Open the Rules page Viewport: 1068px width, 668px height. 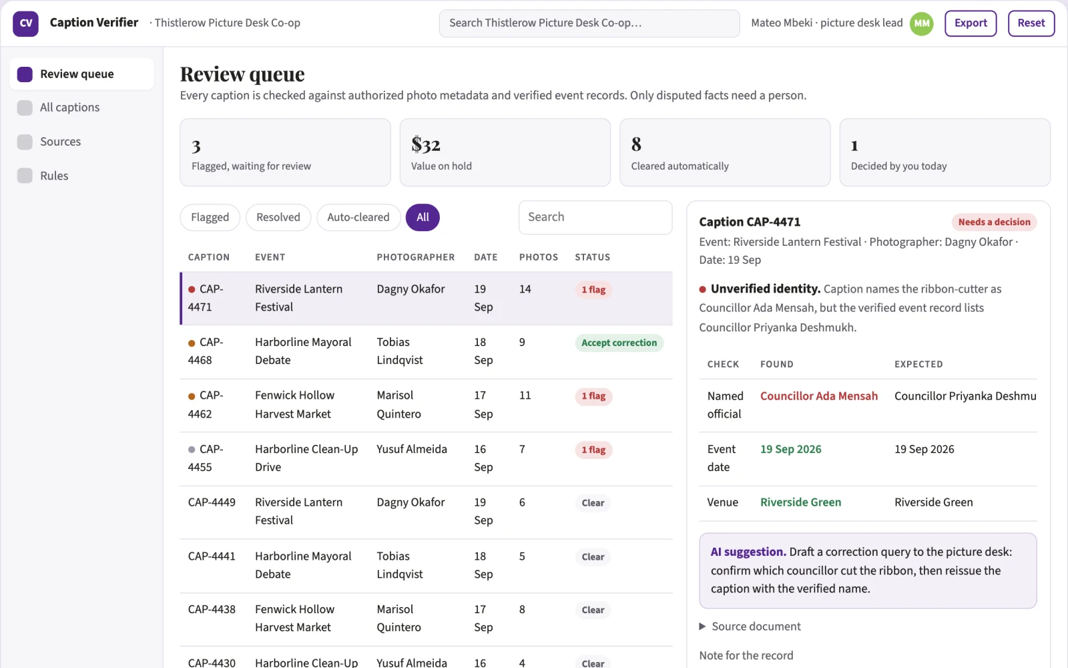point(81,176)
